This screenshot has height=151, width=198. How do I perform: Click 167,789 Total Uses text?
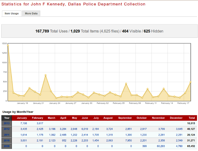click(x=51, y=31)
